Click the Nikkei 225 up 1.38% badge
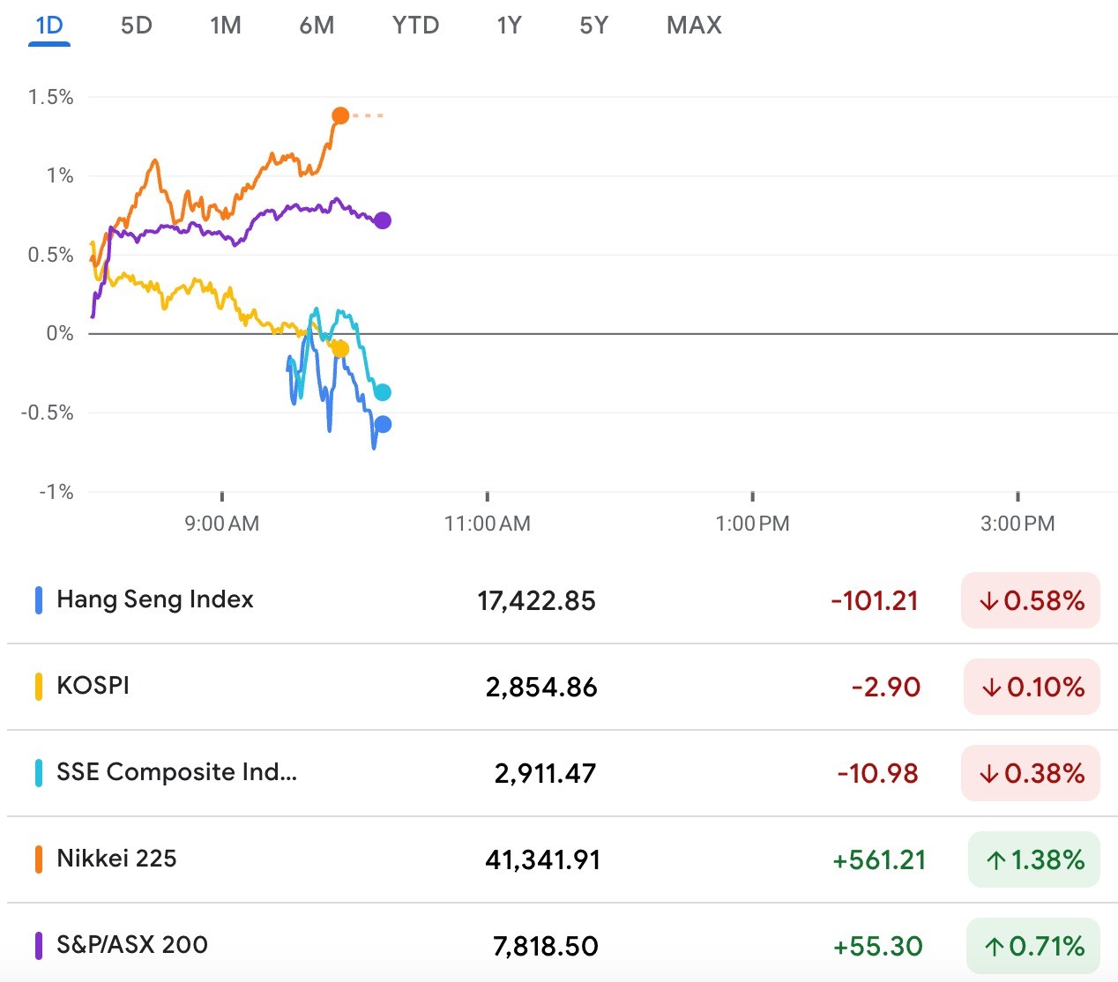The image size is (1118, 982). tap(1033, 859)
